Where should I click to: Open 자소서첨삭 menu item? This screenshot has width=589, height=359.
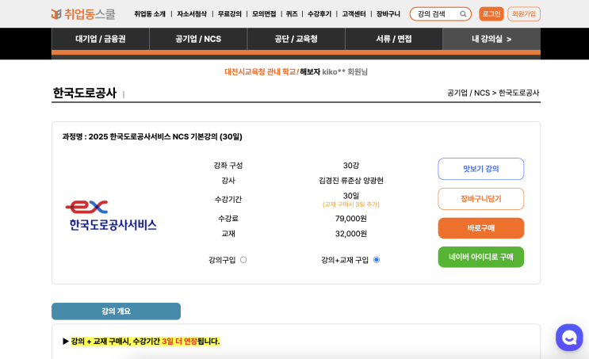[x=192, y=14]
